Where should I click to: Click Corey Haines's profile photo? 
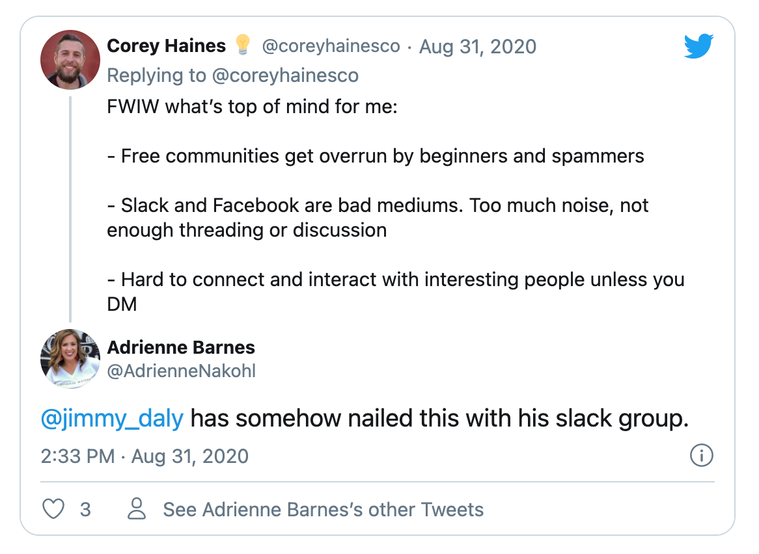point(70,59)
